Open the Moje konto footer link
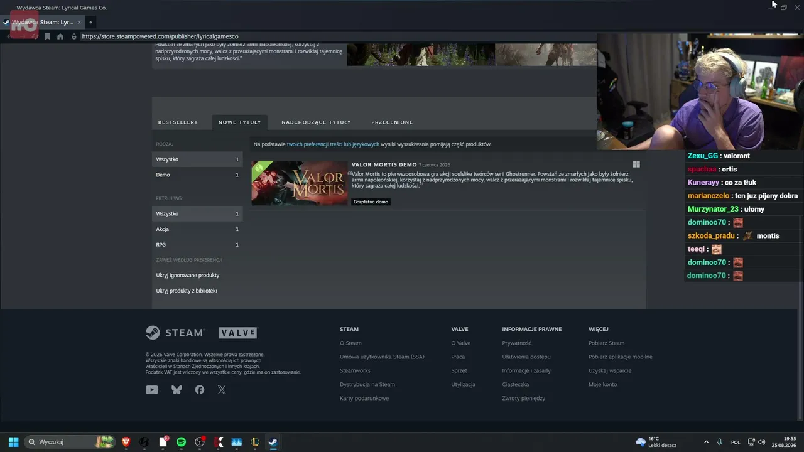This screenshot has width=804, height=452. tap(602, 384)
